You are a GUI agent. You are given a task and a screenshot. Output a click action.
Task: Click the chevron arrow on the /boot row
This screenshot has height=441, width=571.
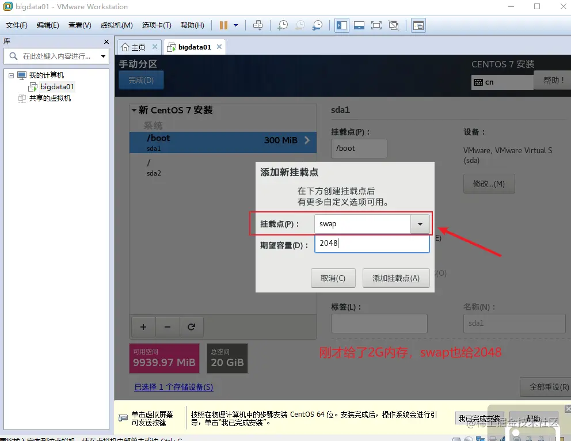click(307, 140)
